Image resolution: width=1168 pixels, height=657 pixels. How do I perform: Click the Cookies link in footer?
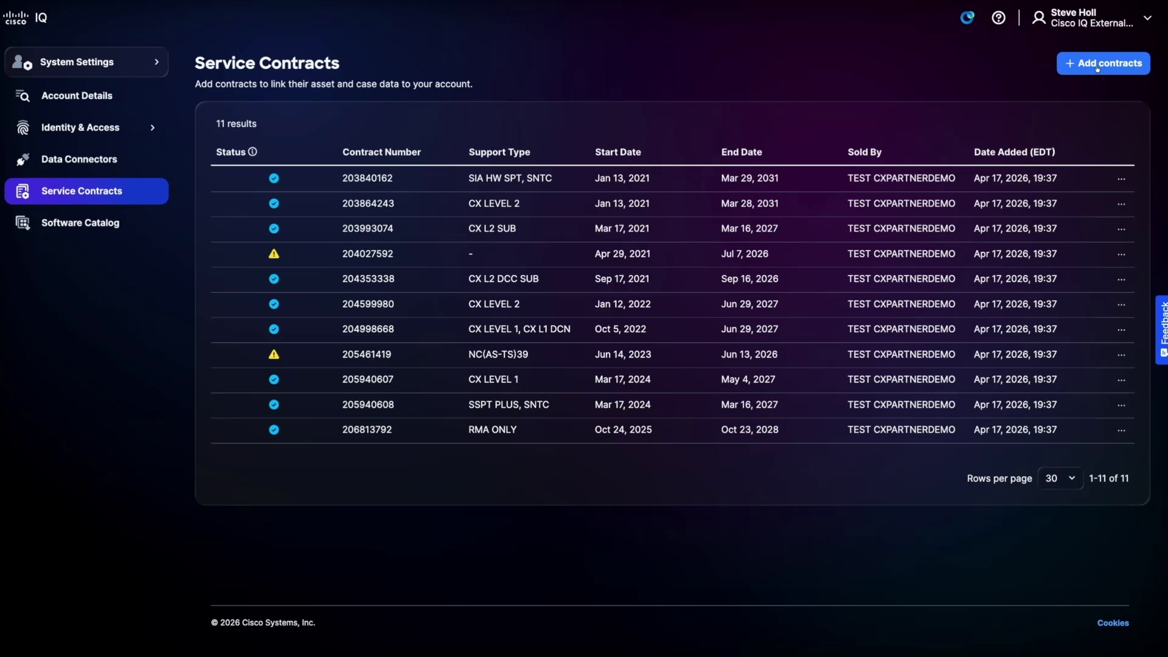(x=1113, y=623)
